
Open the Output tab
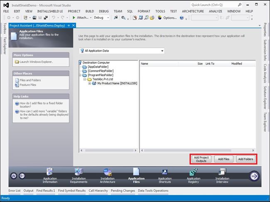pos(28,191)
